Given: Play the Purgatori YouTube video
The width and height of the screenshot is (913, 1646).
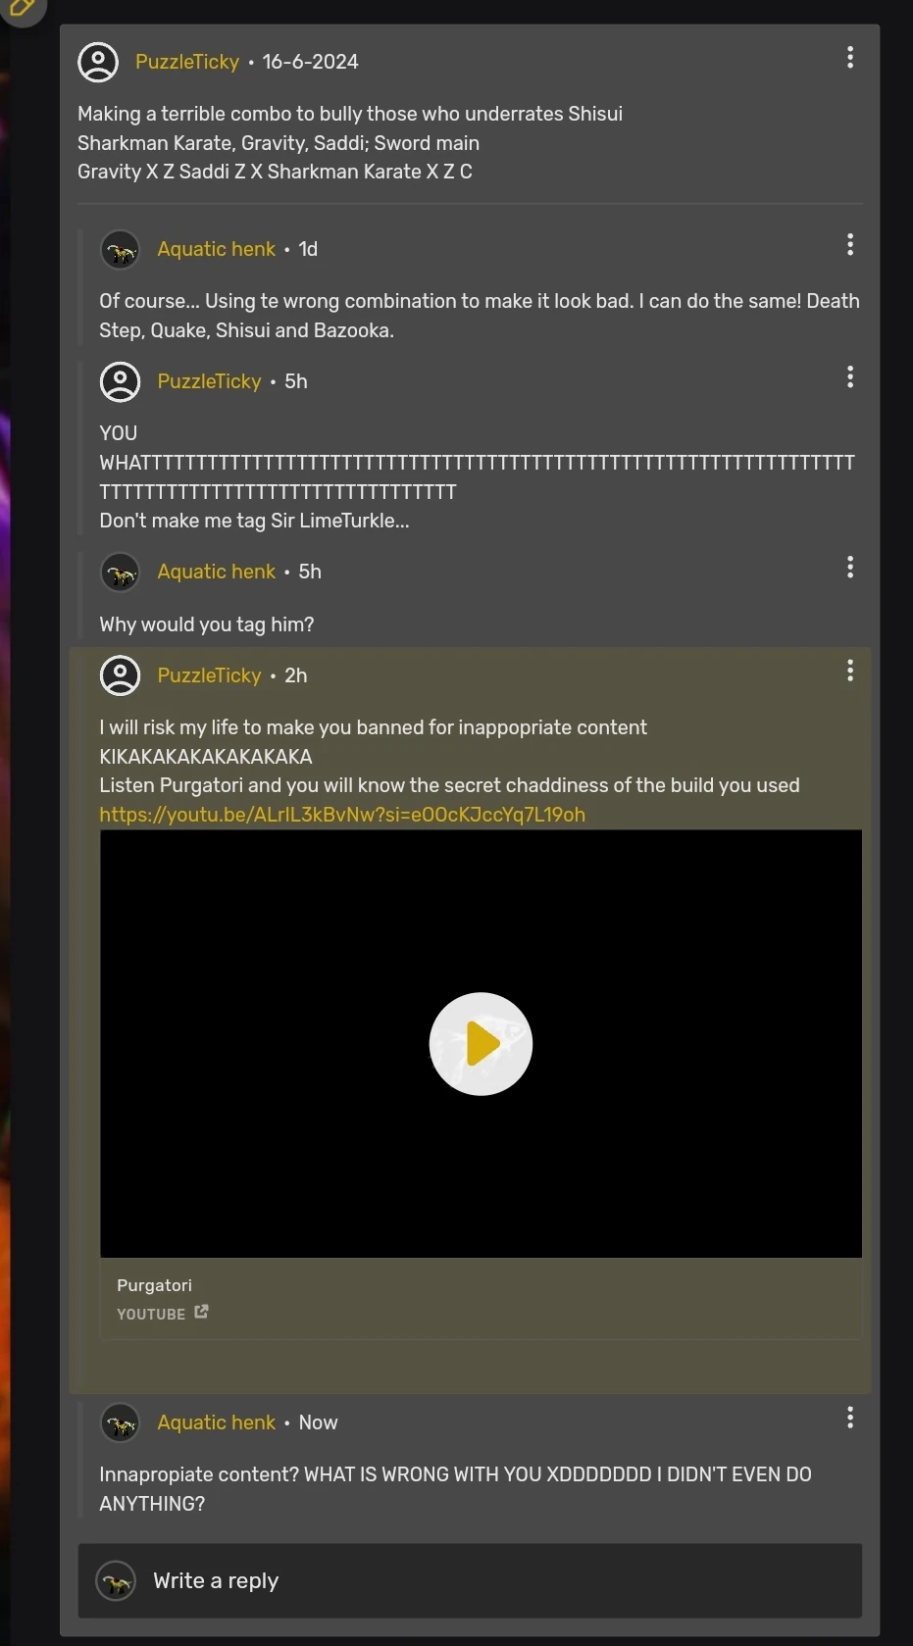Looking at the screenshot, I should point(481,1044).
